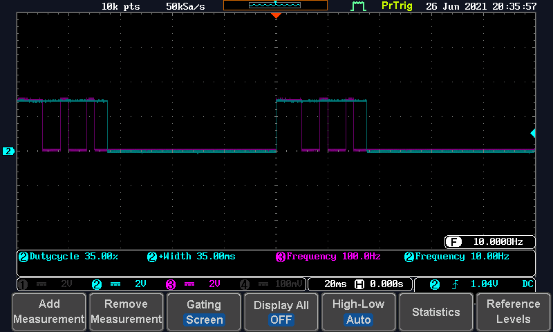Click the channel 2 ground reference marker
The height and width of the screenshot is (332, 553).
click(x=8, y=151)
